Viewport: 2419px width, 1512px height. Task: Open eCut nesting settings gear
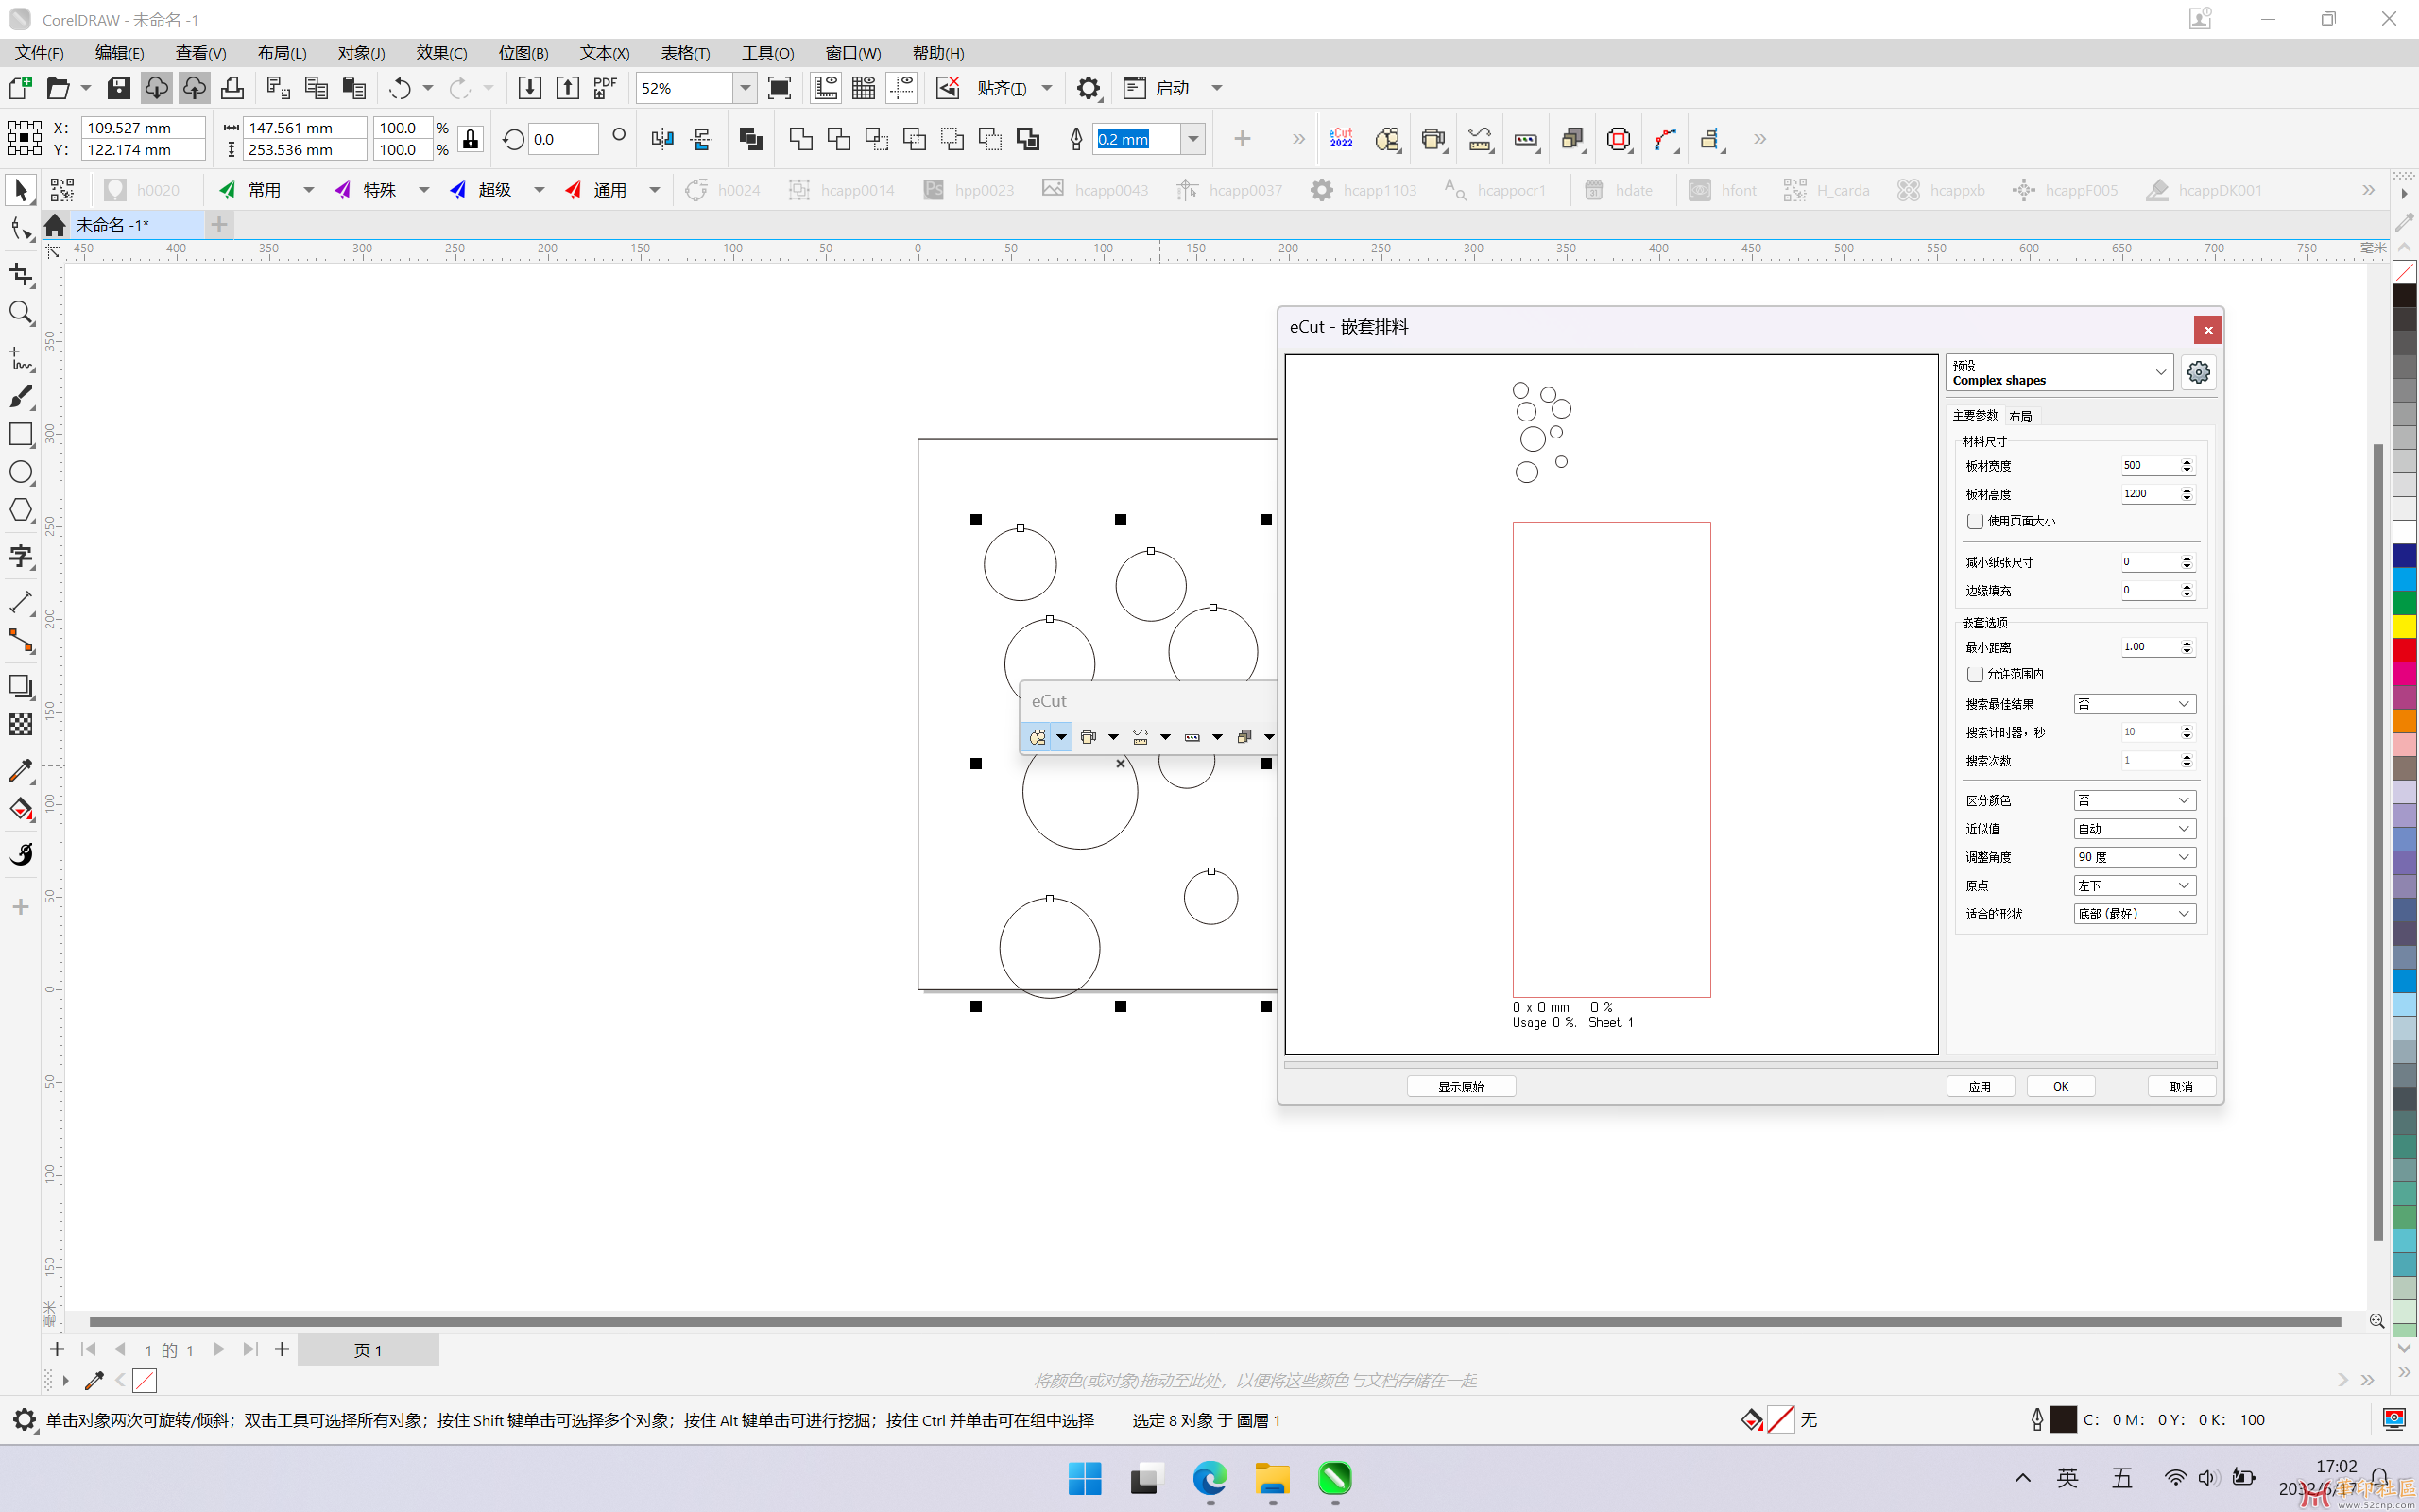pyautogui.click(x=2198, y=372)
